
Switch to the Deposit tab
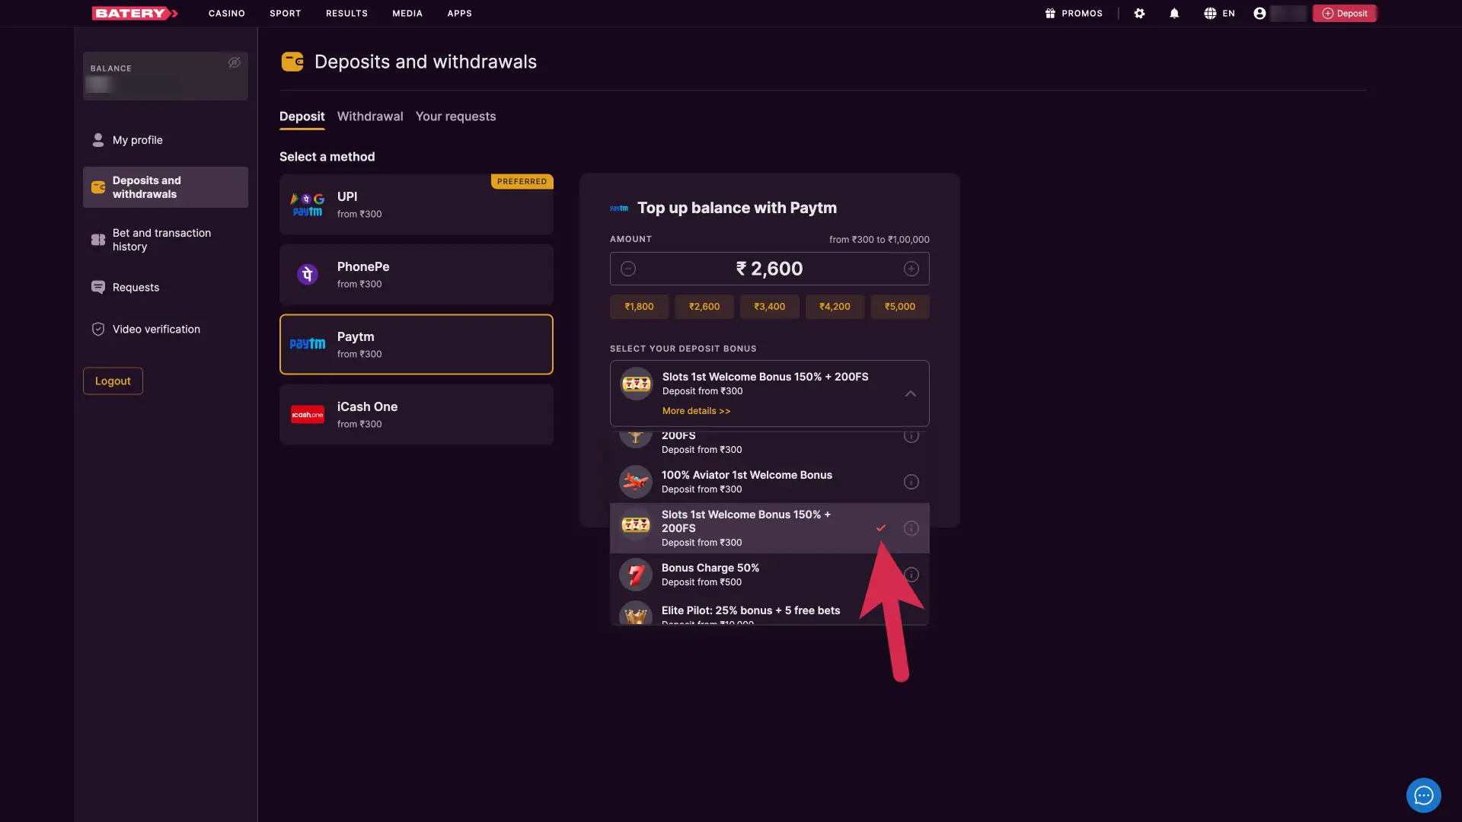(x=302, y=116)
